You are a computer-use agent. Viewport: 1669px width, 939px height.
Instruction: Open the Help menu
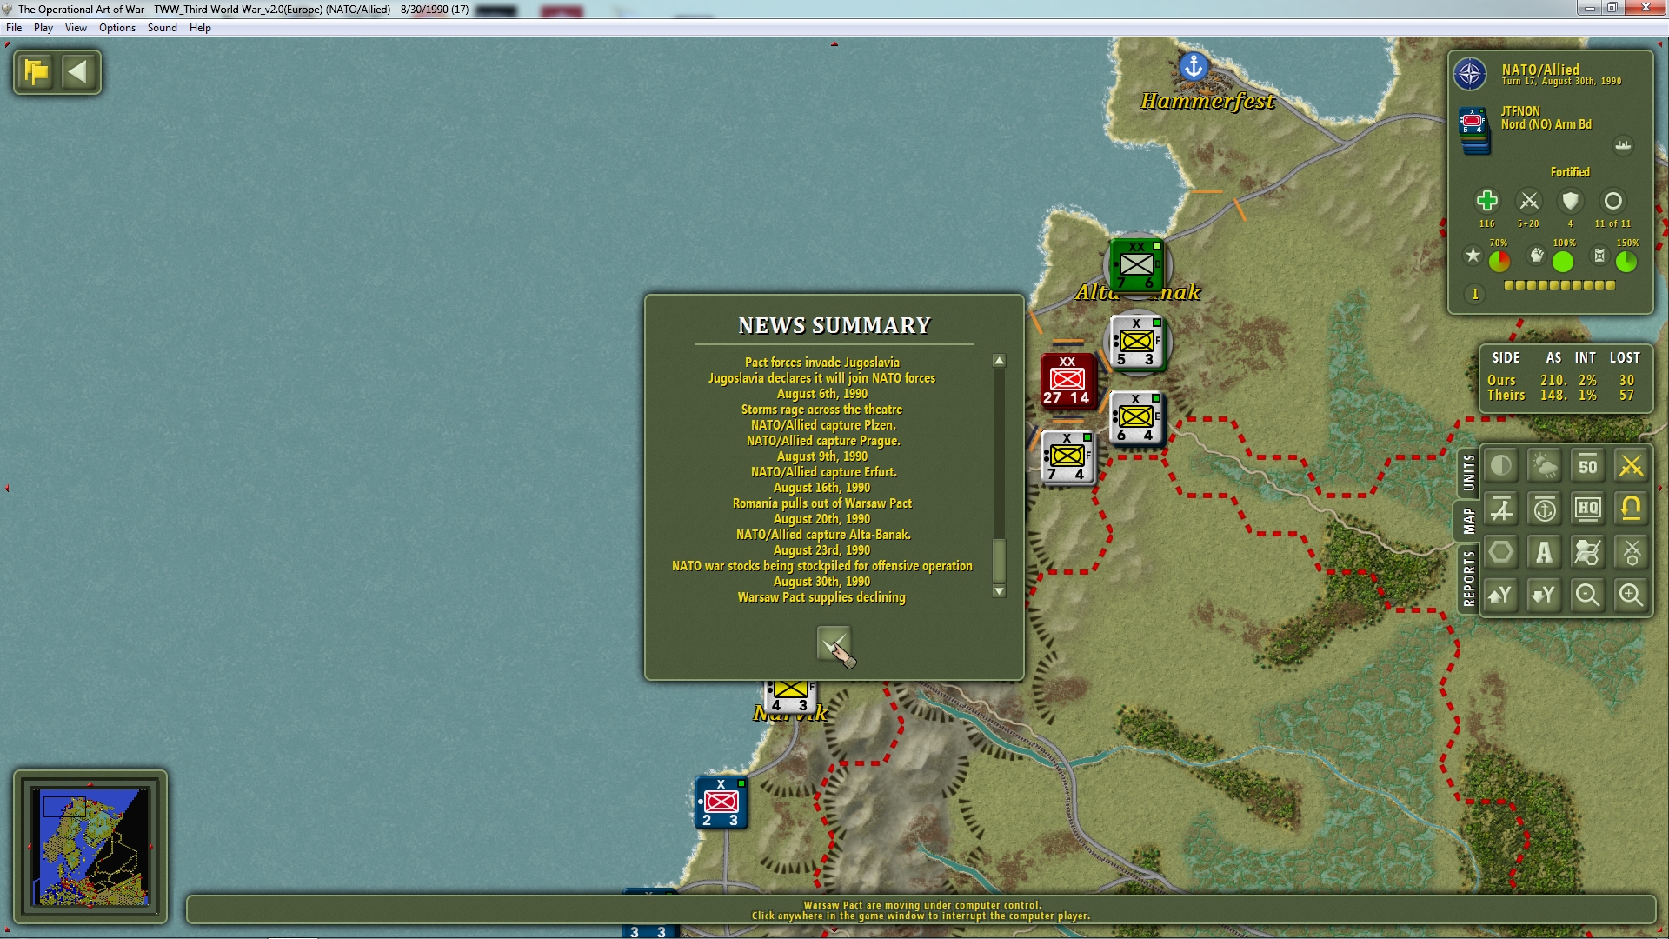(x=200, y=28)
